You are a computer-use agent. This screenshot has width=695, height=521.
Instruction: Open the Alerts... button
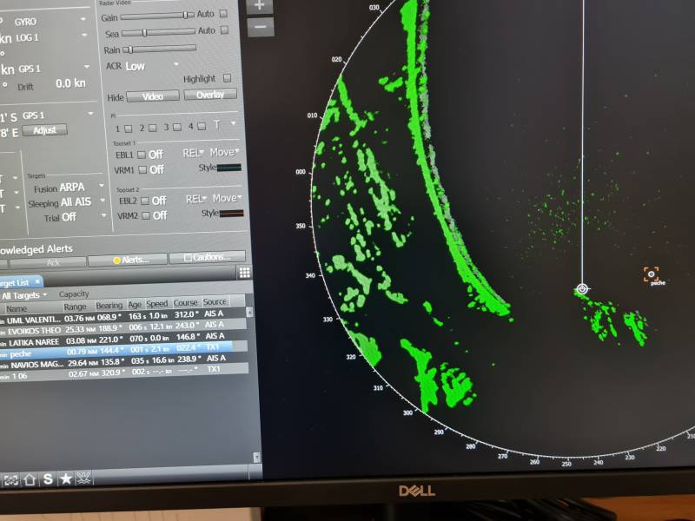click(x=130, y=260)
